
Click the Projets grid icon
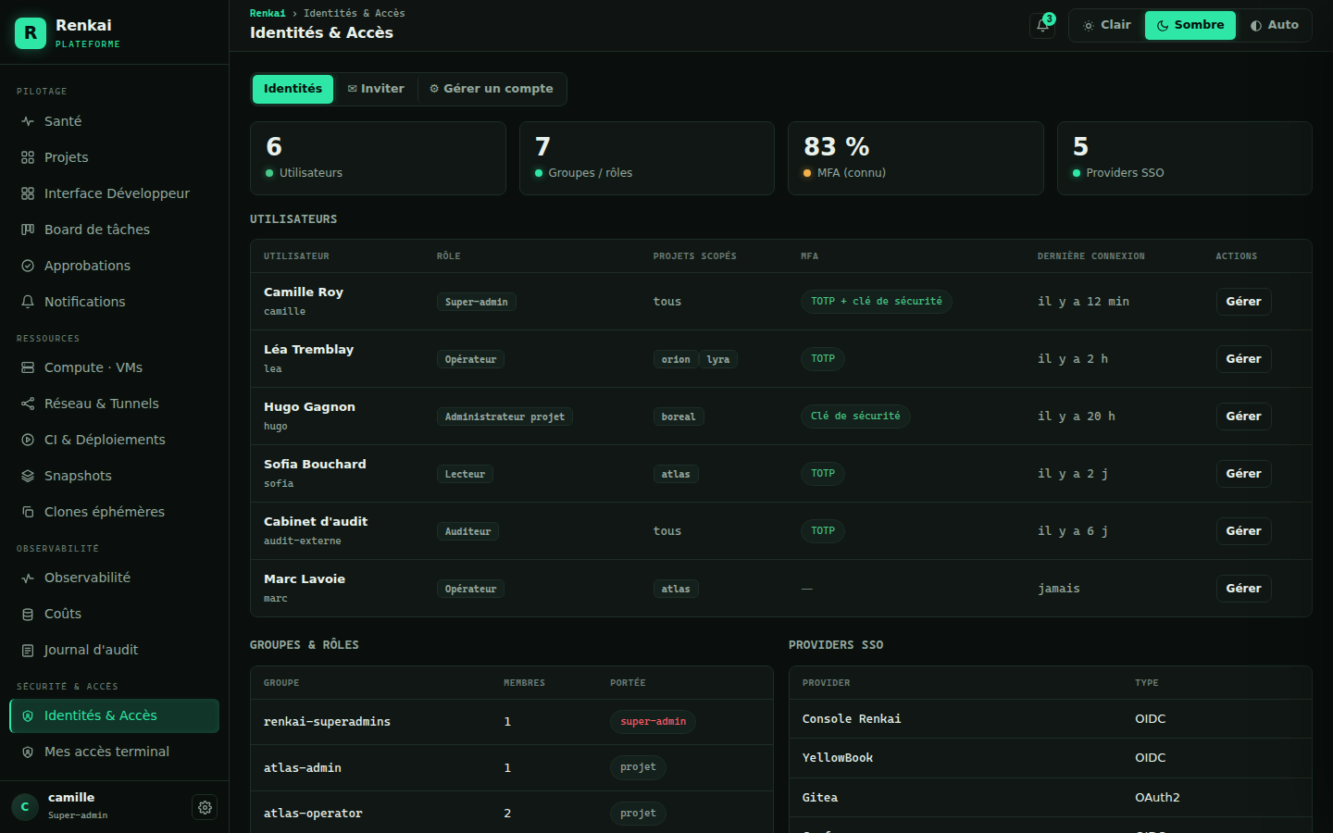pyautogui.click(x=28, y=157)
